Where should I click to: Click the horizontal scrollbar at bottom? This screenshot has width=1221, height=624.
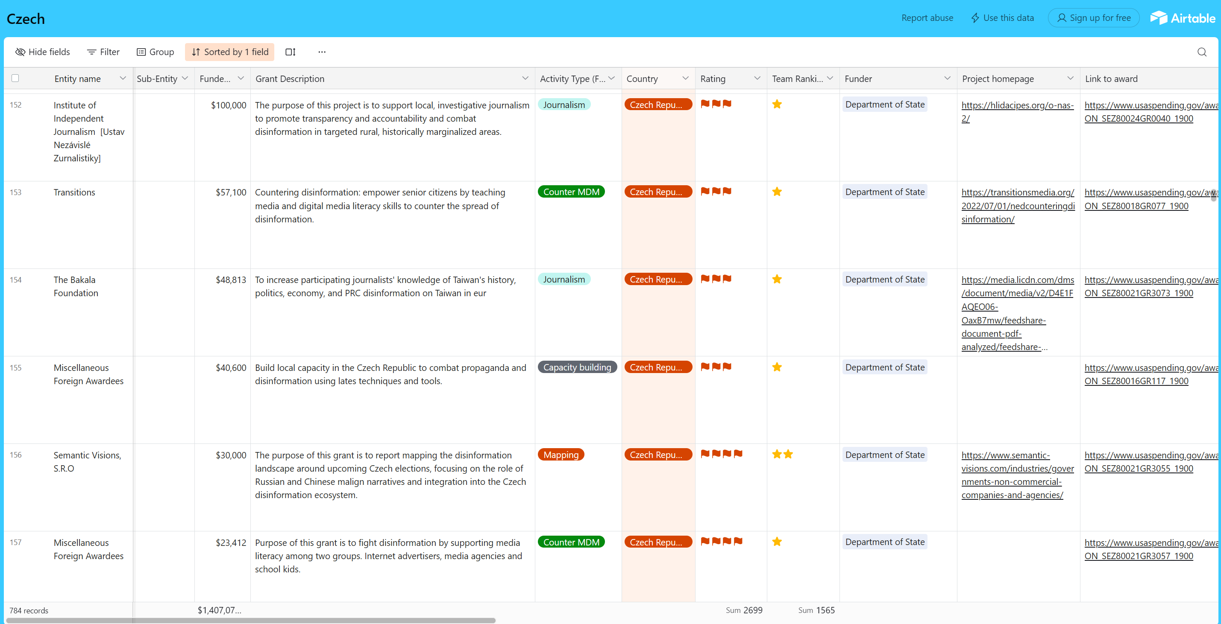pos(250,620)
